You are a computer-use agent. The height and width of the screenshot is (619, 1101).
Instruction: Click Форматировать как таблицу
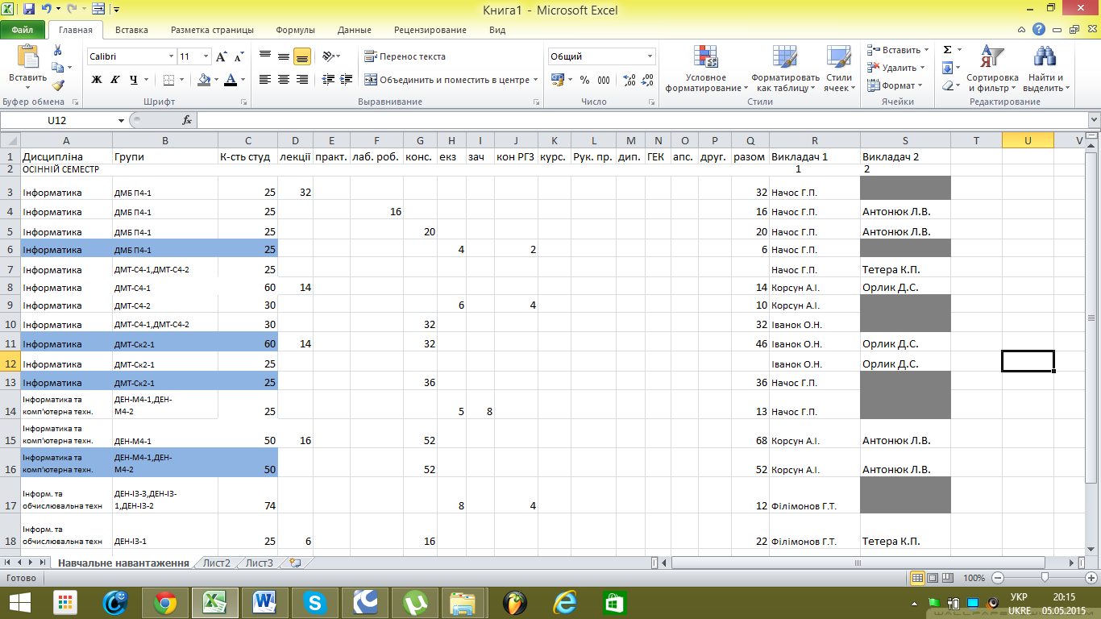click(785, 69)
